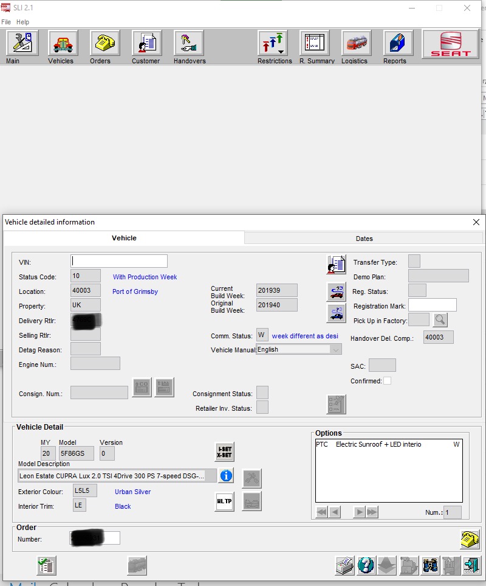Launch the Reports module
Screen dimensions: 486x586
398,43
